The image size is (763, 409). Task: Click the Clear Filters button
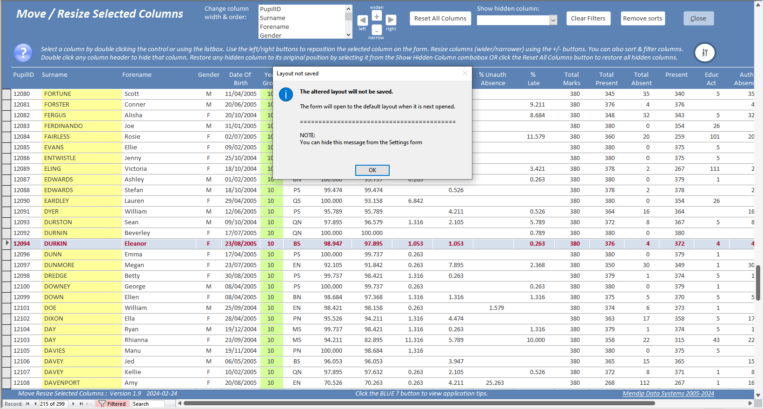point(588,19)
